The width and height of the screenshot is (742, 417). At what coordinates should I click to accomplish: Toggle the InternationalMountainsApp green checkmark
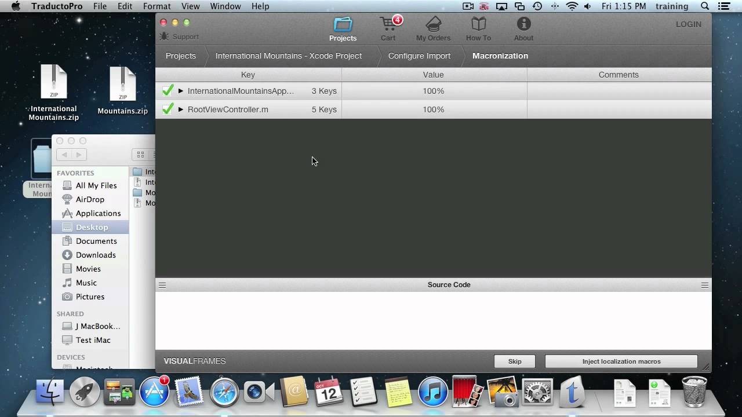click(x=168, y=90)
